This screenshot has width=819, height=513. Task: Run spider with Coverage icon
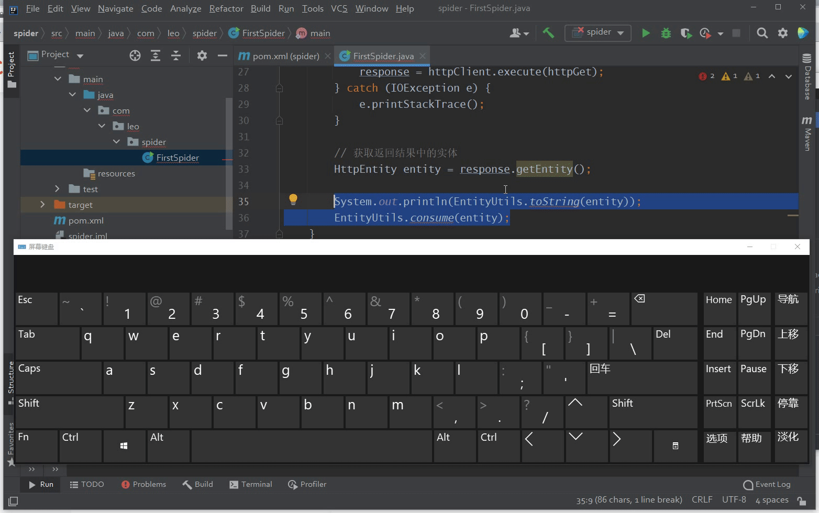pos(686,32)
